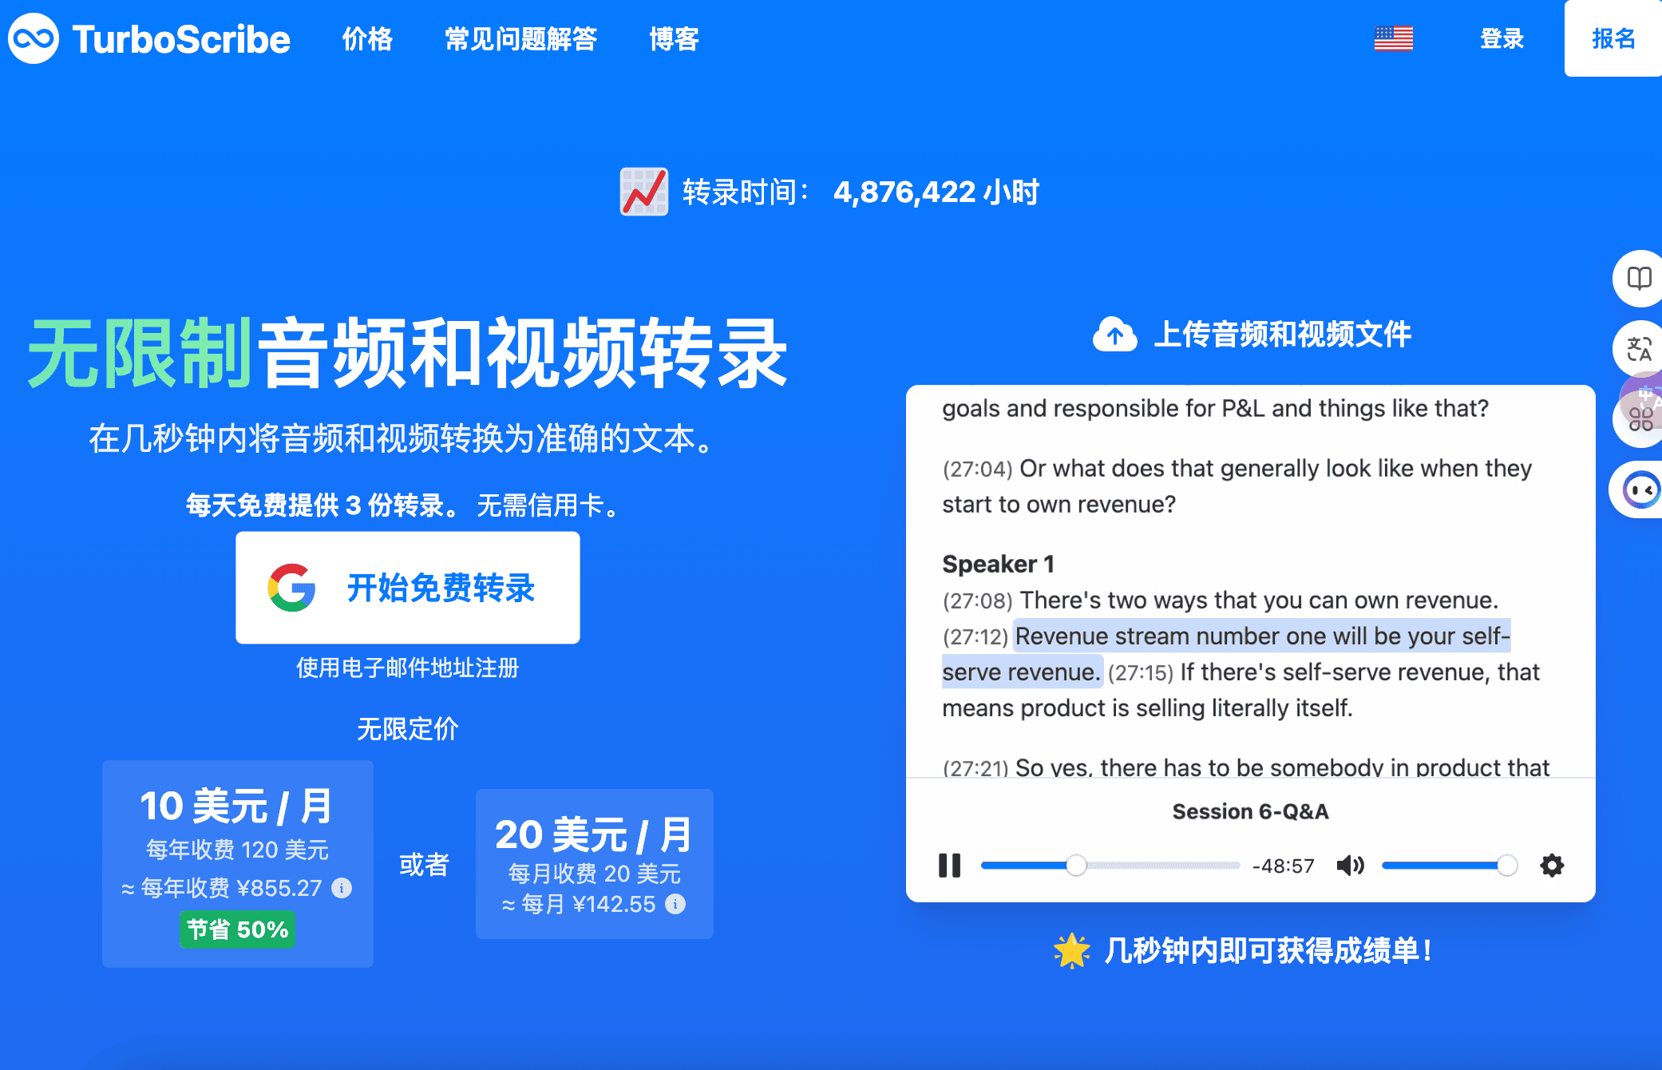Click the audio progress slider track
The image size is (1662, 1070).
click(1110, 866)
